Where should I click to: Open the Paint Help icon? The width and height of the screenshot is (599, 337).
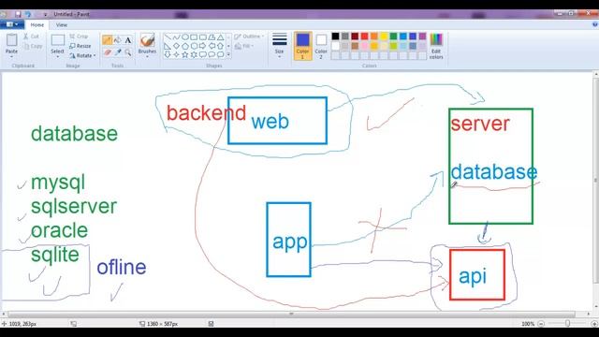pyautogui.click(x=595, y=24)
